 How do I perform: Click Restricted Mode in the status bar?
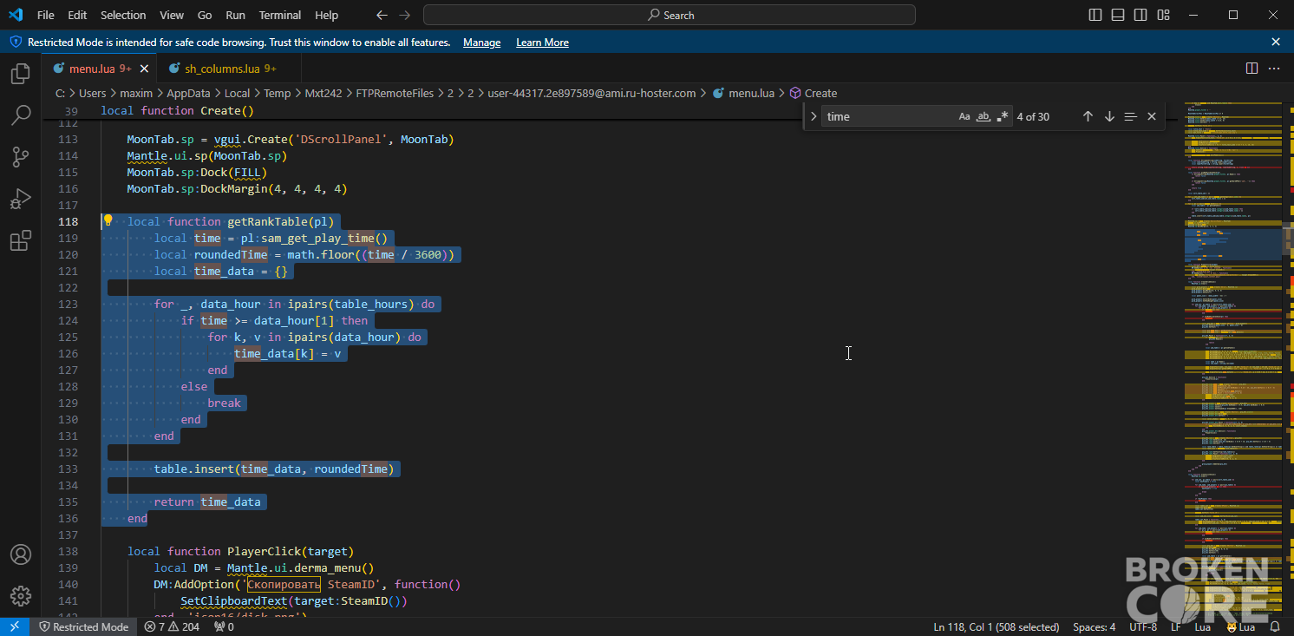[83, 626]
